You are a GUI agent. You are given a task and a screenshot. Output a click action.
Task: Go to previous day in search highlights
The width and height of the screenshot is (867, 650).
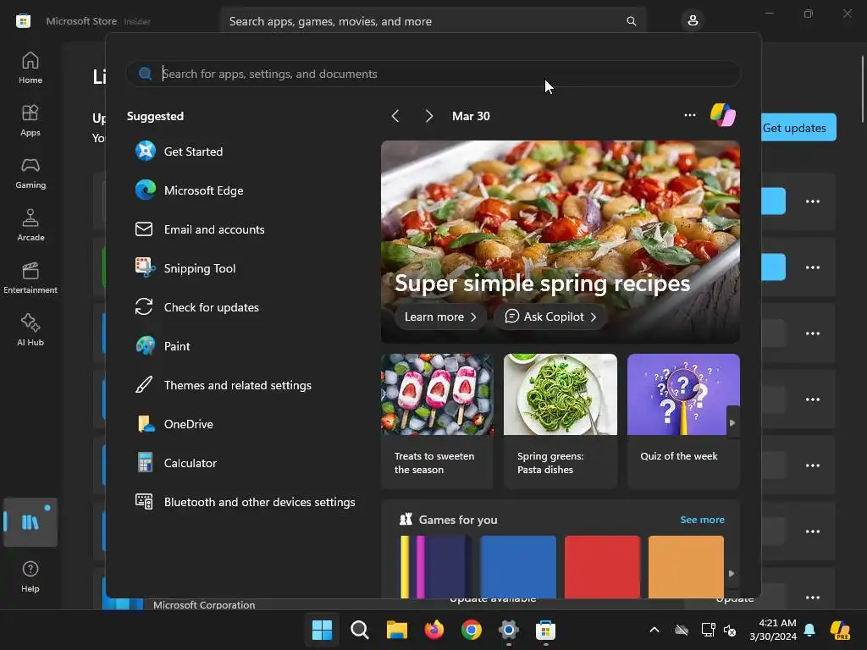click(x=395, y=116)
